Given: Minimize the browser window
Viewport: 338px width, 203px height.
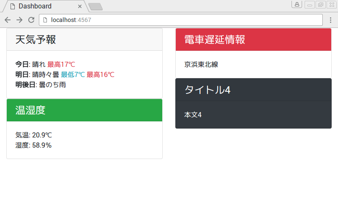Looking at the screenshot, I should pyautogui.click(x=310, y=5).
